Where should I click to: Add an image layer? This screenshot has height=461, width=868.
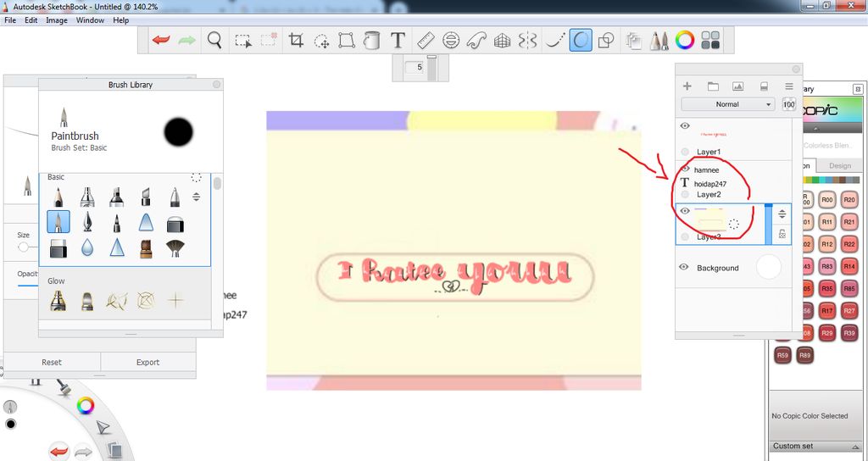738,86
